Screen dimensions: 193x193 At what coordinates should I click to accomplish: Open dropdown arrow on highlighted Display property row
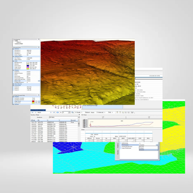point(39,81)
